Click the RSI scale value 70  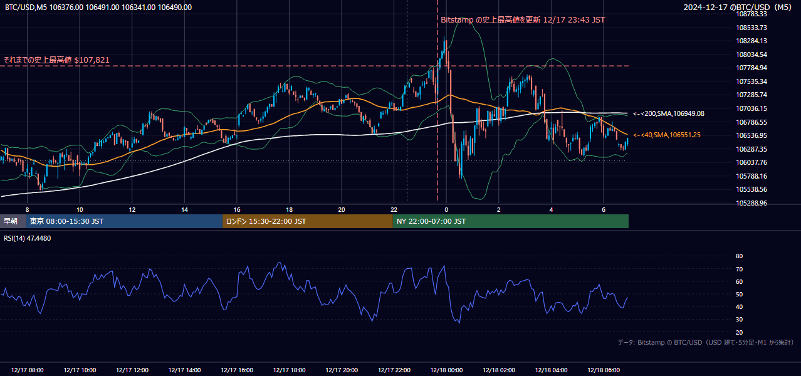(x=739, y=269)
